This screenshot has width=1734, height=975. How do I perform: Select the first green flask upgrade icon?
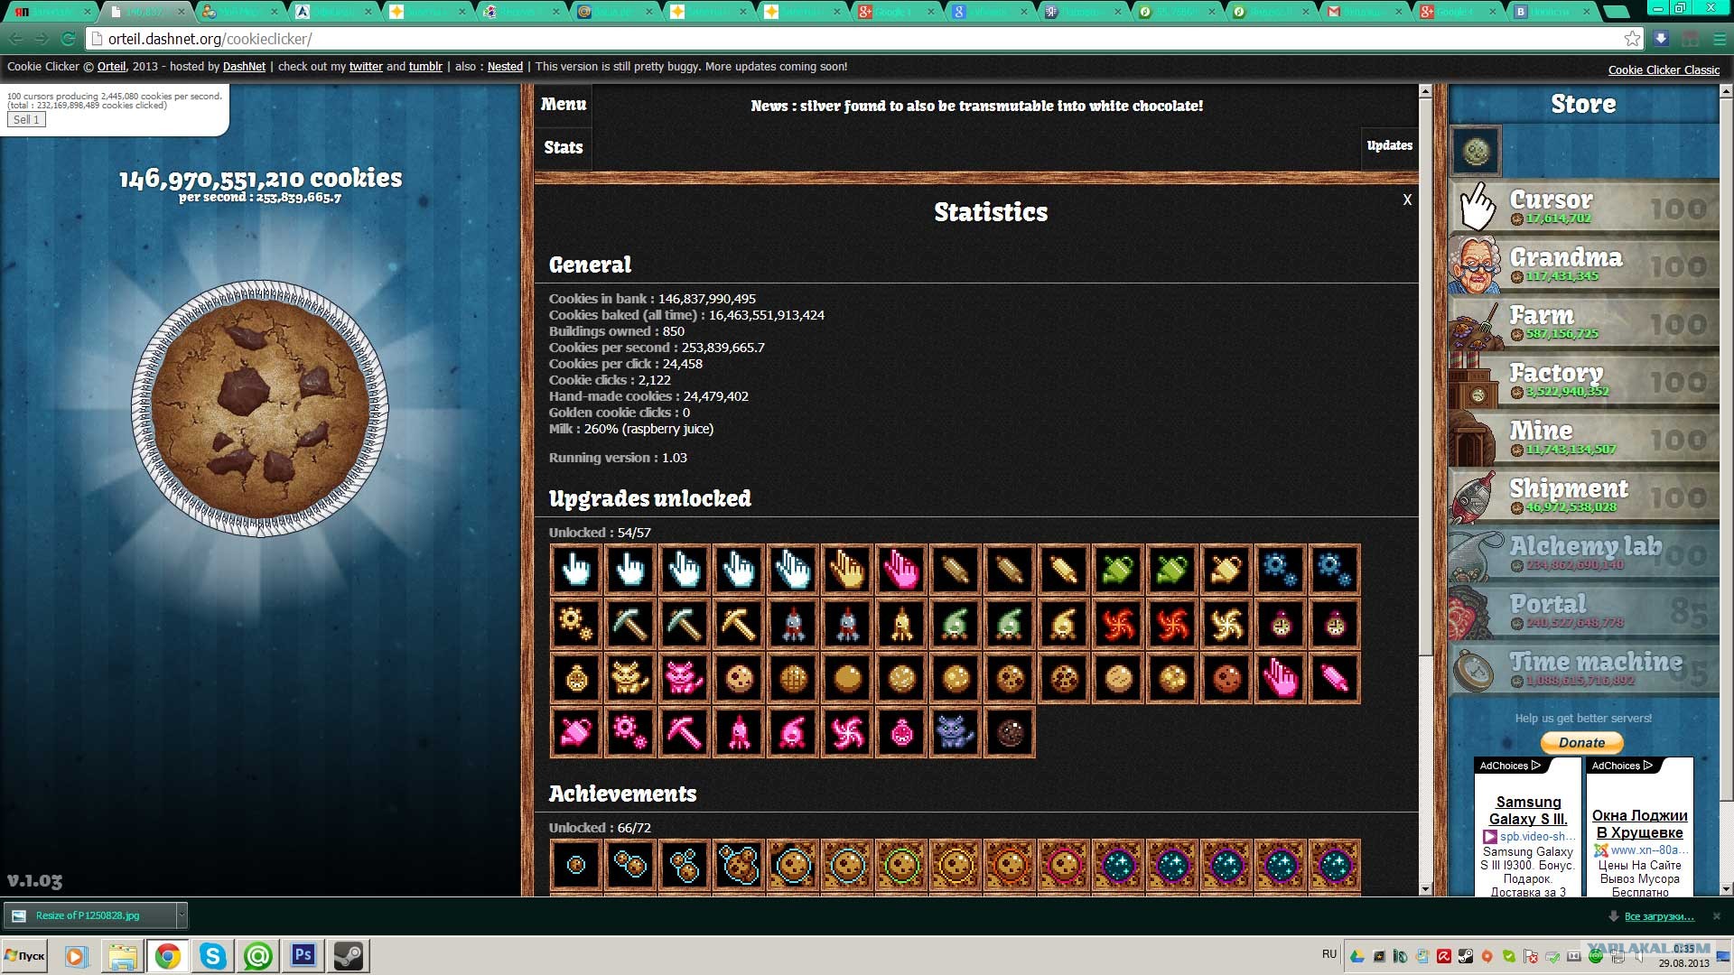click(956, 624)
